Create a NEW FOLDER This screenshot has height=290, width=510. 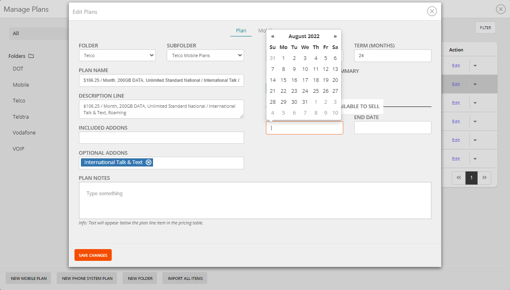tap(140, 278)
